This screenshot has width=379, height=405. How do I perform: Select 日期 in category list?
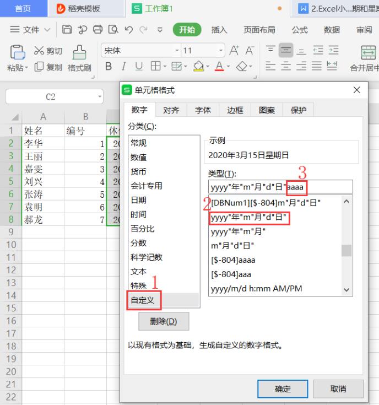[x=164, y=200]
